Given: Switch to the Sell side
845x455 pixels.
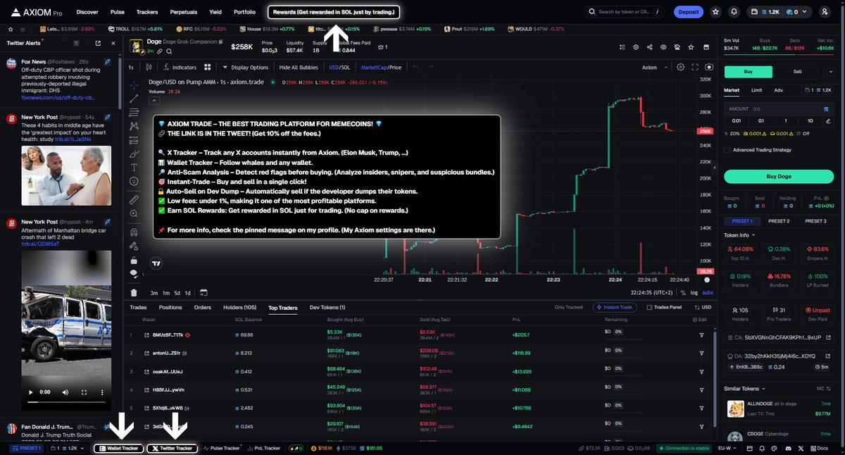Looking at the screenshot, I should point(797,71).
